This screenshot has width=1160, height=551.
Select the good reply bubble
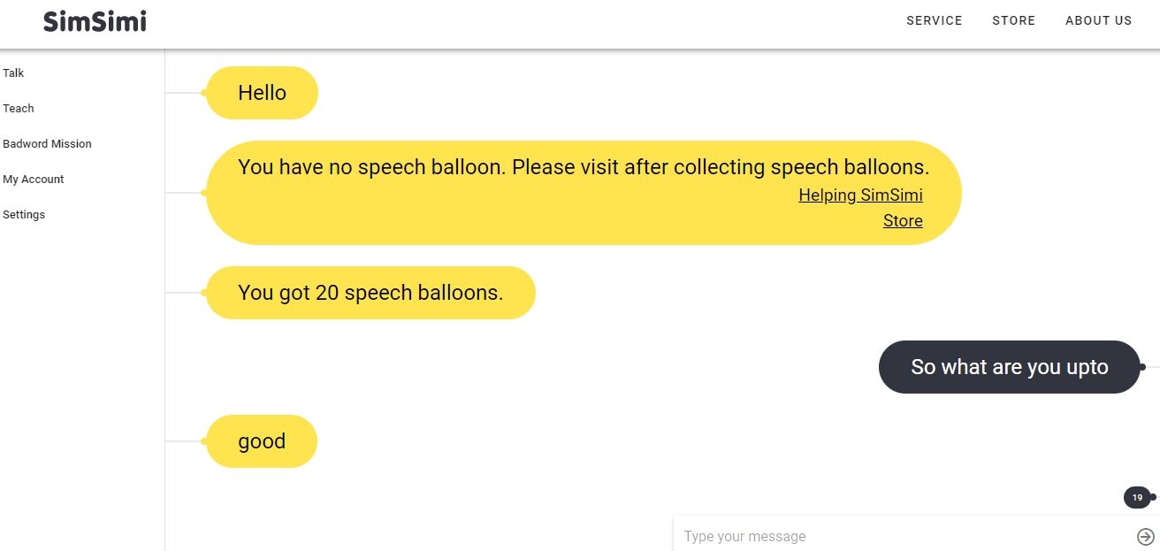click(261, 440)
